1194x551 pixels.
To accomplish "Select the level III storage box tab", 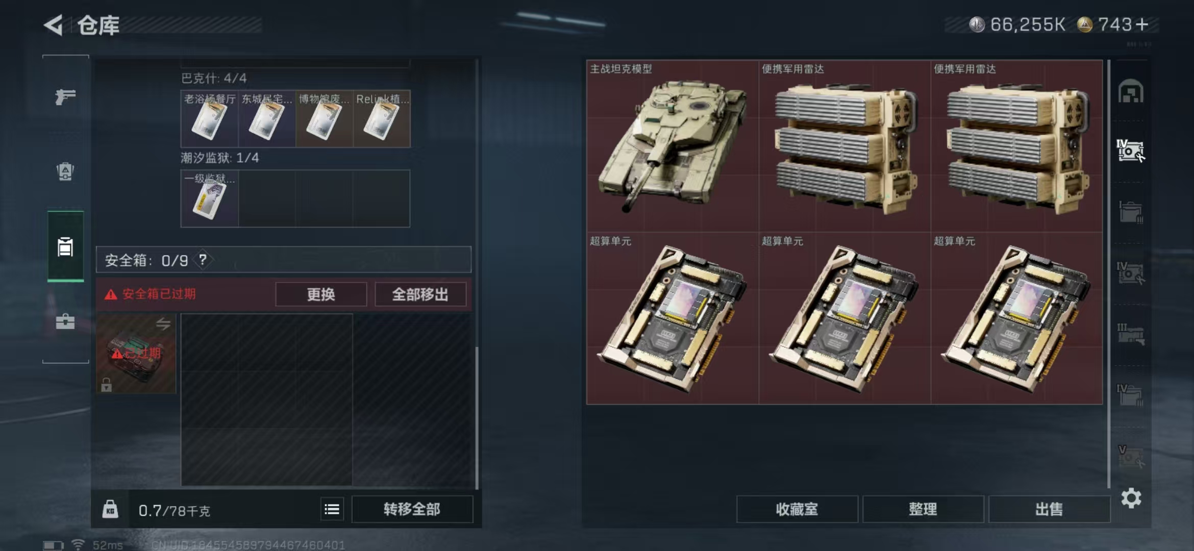I will click(x=1130, y=334).
